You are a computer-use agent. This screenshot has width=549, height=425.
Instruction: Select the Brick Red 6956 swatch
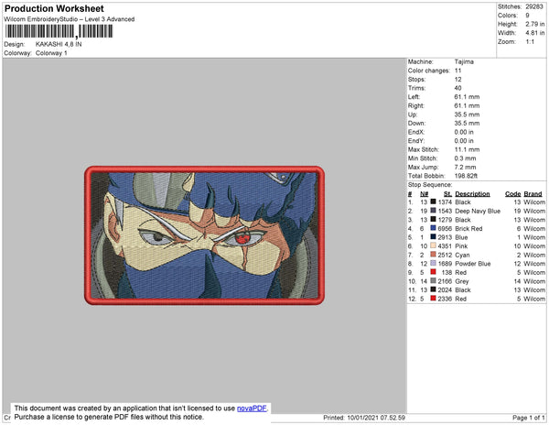click(433, 228)
